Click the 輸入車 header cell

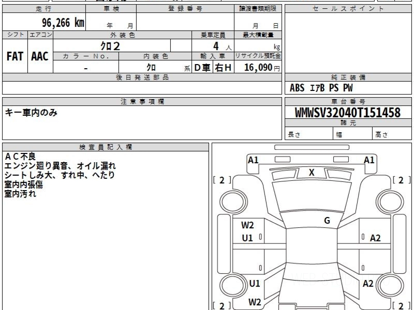(213, 56)
